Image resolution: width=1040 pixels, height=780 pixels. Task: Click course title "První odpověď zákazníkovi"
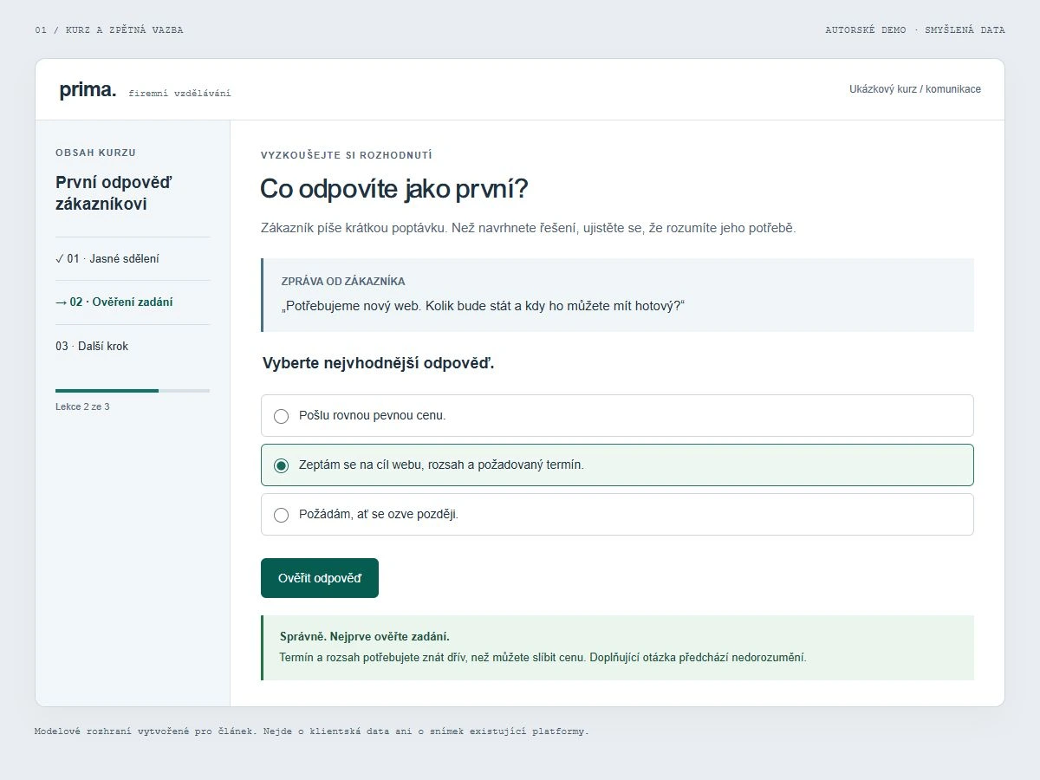[114, 193]
